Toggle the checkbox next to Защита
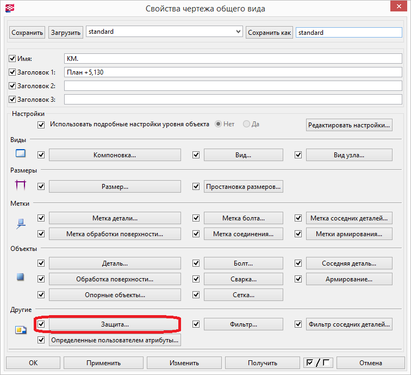 pos(41,324)
